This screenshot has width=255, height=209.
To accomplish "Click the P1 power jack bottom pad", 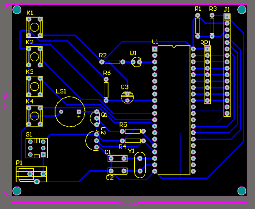I will pos(37,181).
